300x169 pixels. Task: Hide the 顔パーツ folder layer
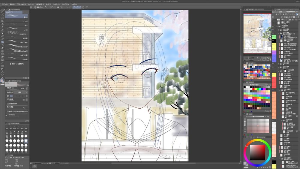click(273, 67)
